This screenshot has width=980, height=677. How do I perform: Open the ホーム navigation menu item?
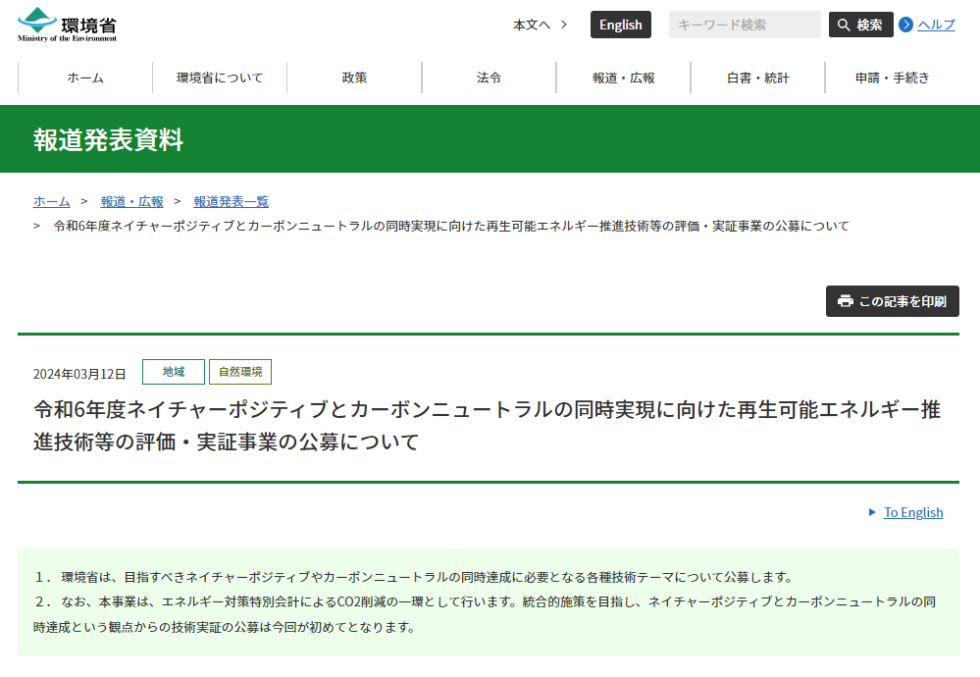point(84,78)
